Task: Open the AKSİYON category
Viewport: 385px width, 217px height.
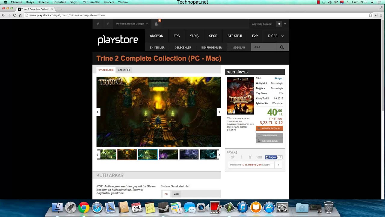Action: click(156, 36)
